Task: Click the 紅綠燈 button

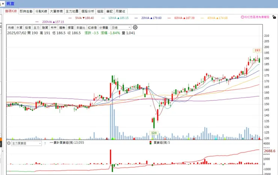Action: tap(92, 27)
